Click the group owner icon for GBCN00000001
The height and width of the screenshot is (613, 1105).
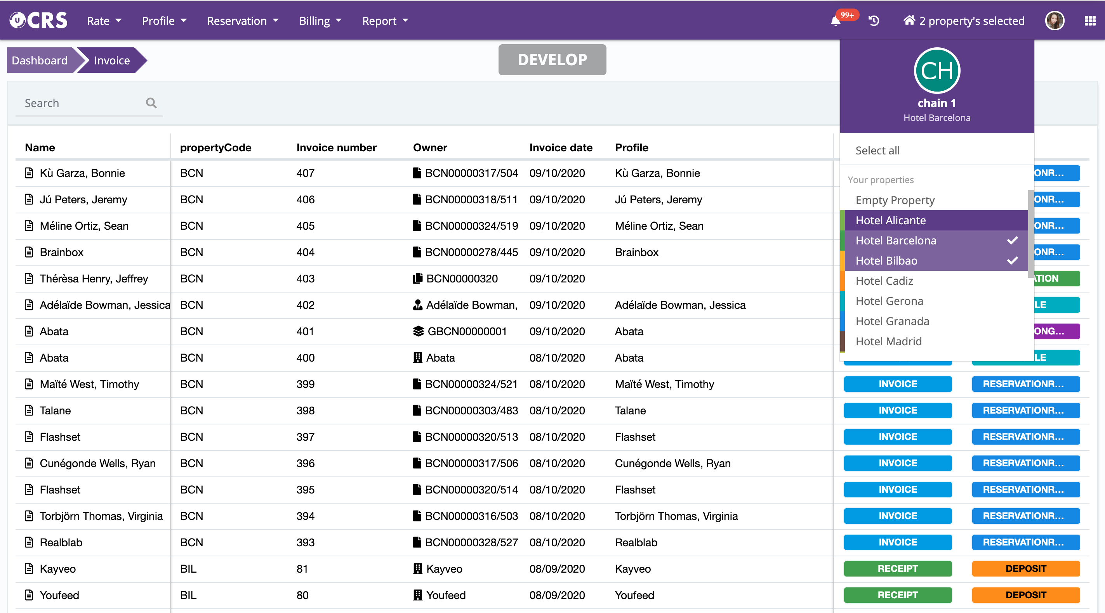point(418,331)
